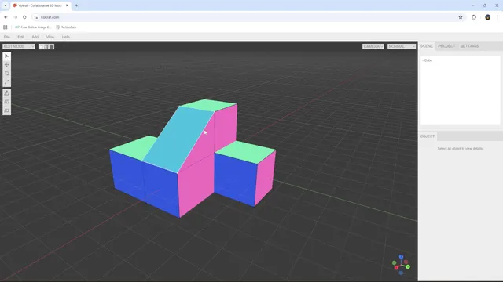Go back in browser history
This screenshot has height=282, width=503.
pos(6,17)
